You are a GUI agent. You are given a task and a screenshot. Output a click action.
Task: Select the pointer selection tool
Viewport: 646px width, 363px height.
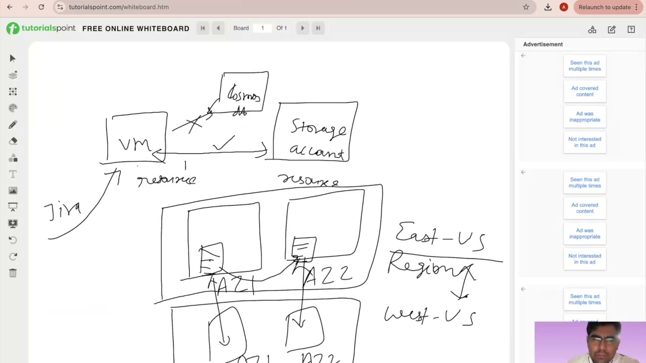point(13,58)
